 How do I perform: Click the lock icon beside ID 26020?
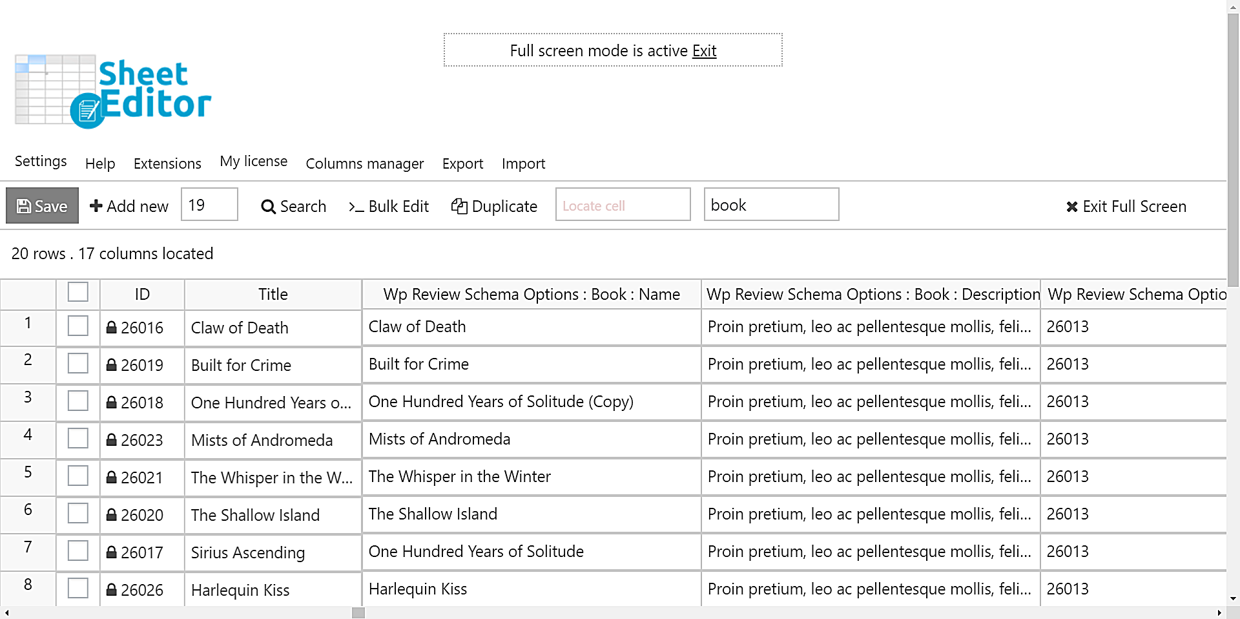[112, 515]
